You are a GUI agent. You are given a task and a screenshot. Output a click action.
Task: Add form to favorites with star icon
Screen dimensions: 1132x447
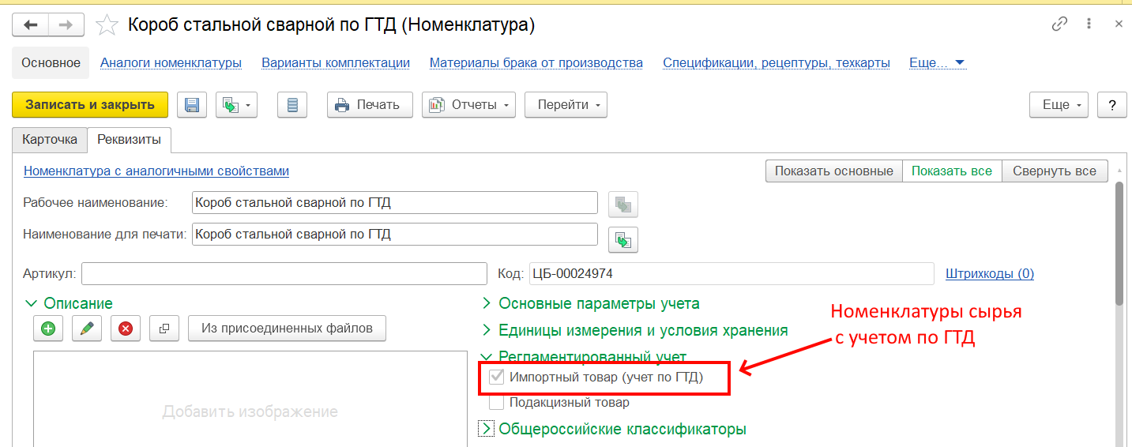click(107, 25)
